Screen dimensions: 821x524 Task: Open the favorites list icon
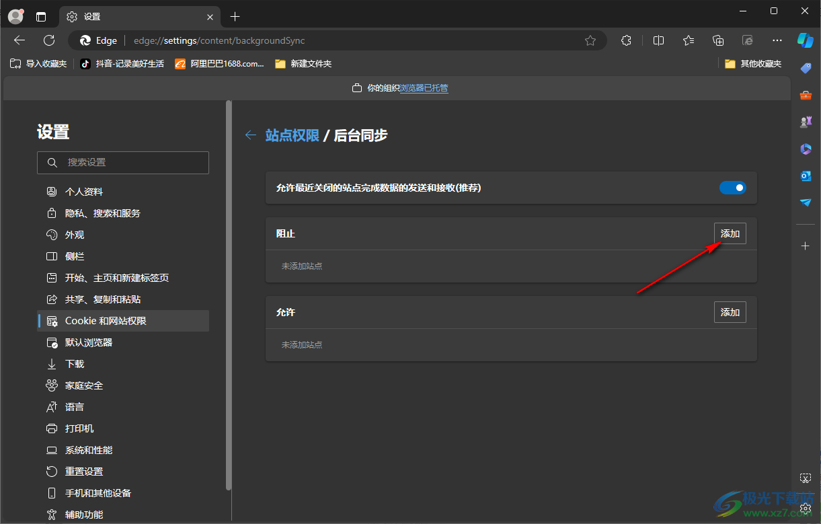click(x=689, y=40)
